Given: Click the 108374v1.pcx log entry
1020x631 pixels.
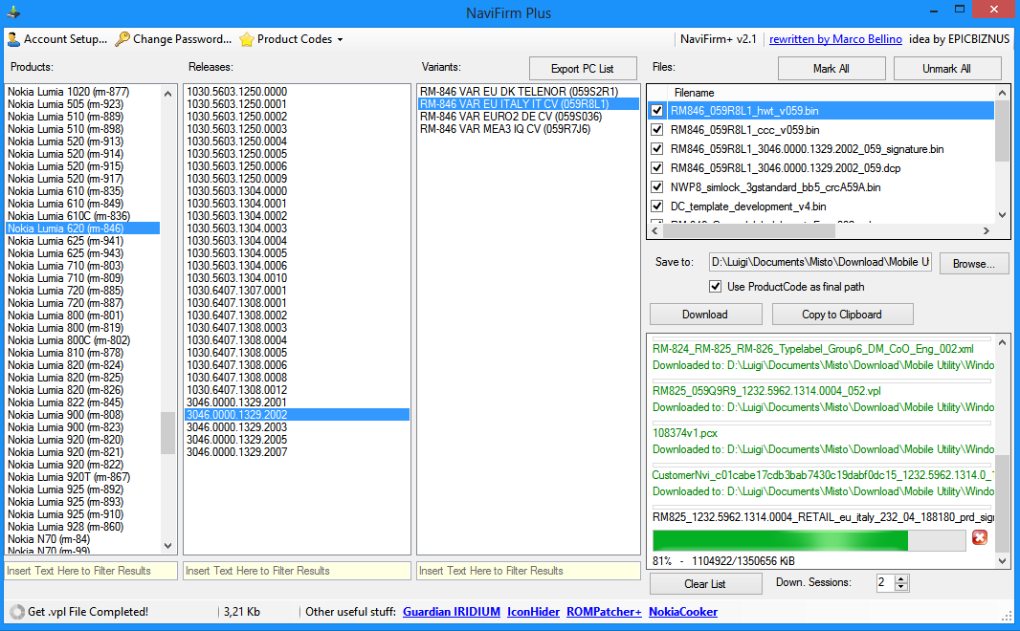Looking at the screenshot, I should (x=684, y=433).
